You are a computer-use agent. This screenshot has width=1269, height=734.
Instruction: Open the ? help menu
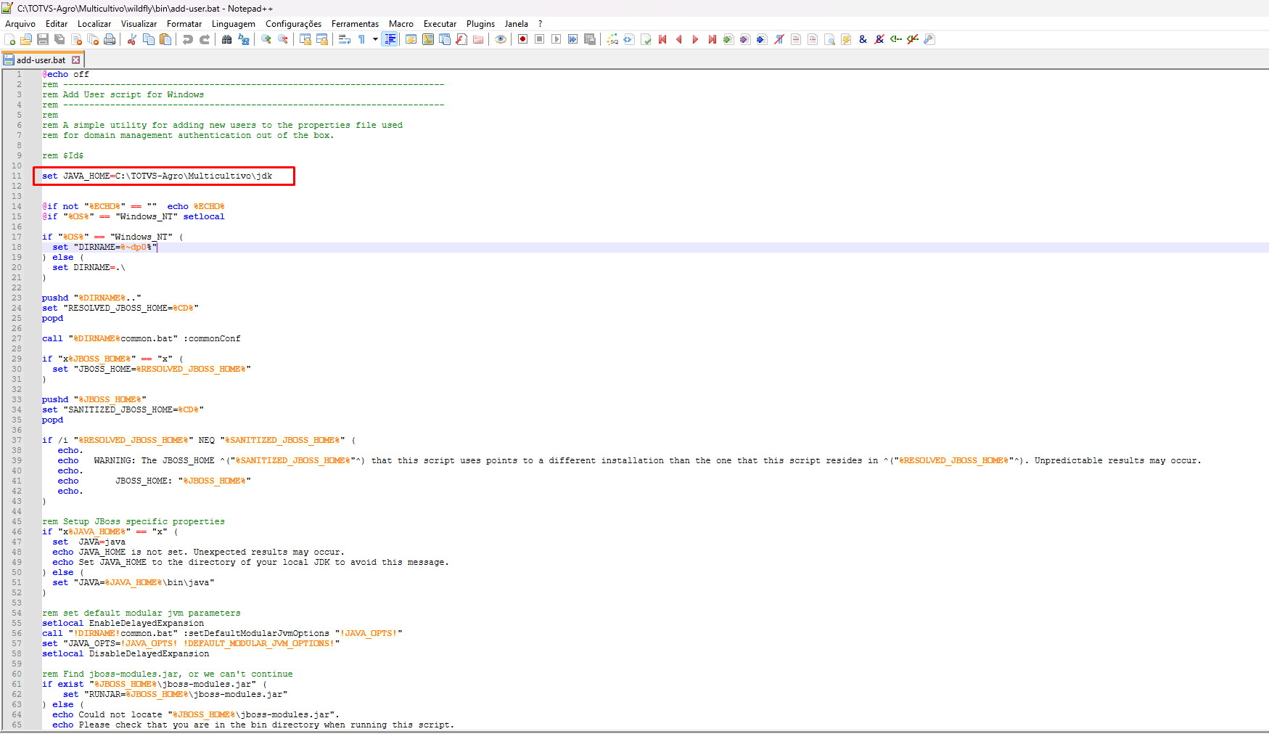540,24
